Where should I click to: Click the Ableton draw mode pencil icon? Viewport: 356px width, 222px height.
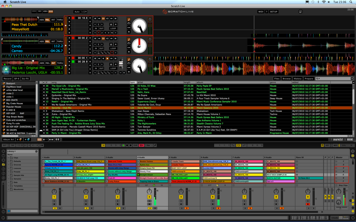pyautogui.click(x=155, y=145)
